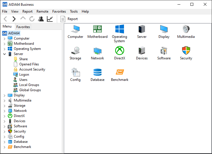Expand the Devices tree node
Screen dimensions: 212x154
pyautogui.click(x=5, y=121)
